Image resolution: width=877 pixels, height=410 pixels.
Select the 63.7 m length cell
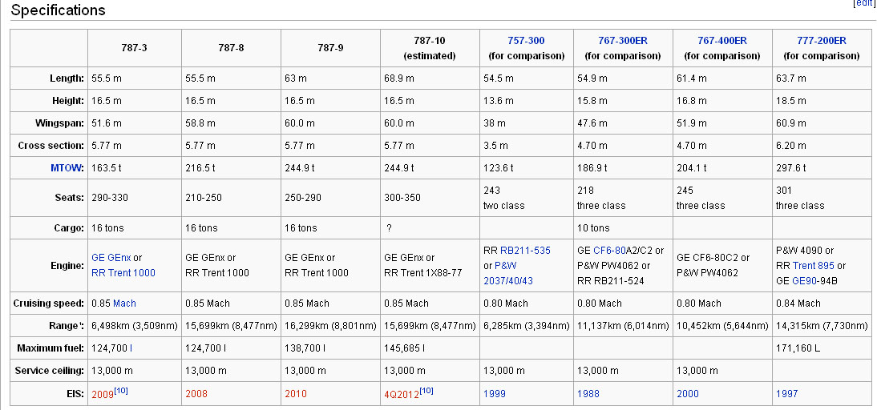coord(822,78)
